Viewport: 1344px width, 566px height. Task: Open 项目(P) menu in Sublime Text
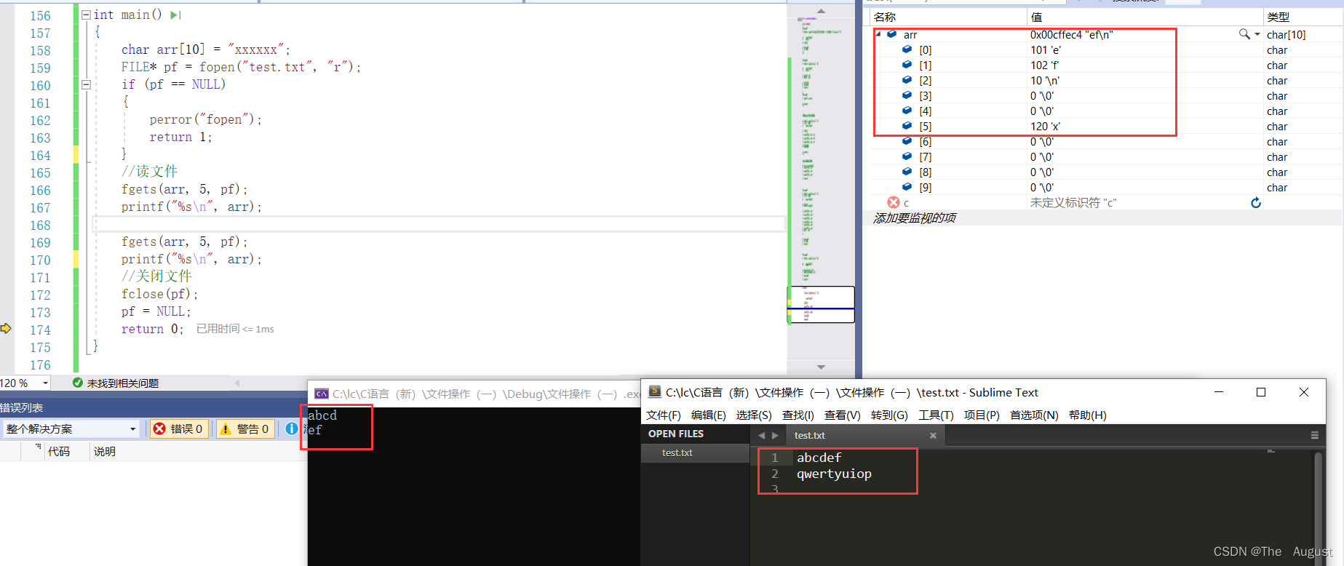click(982, 415)
